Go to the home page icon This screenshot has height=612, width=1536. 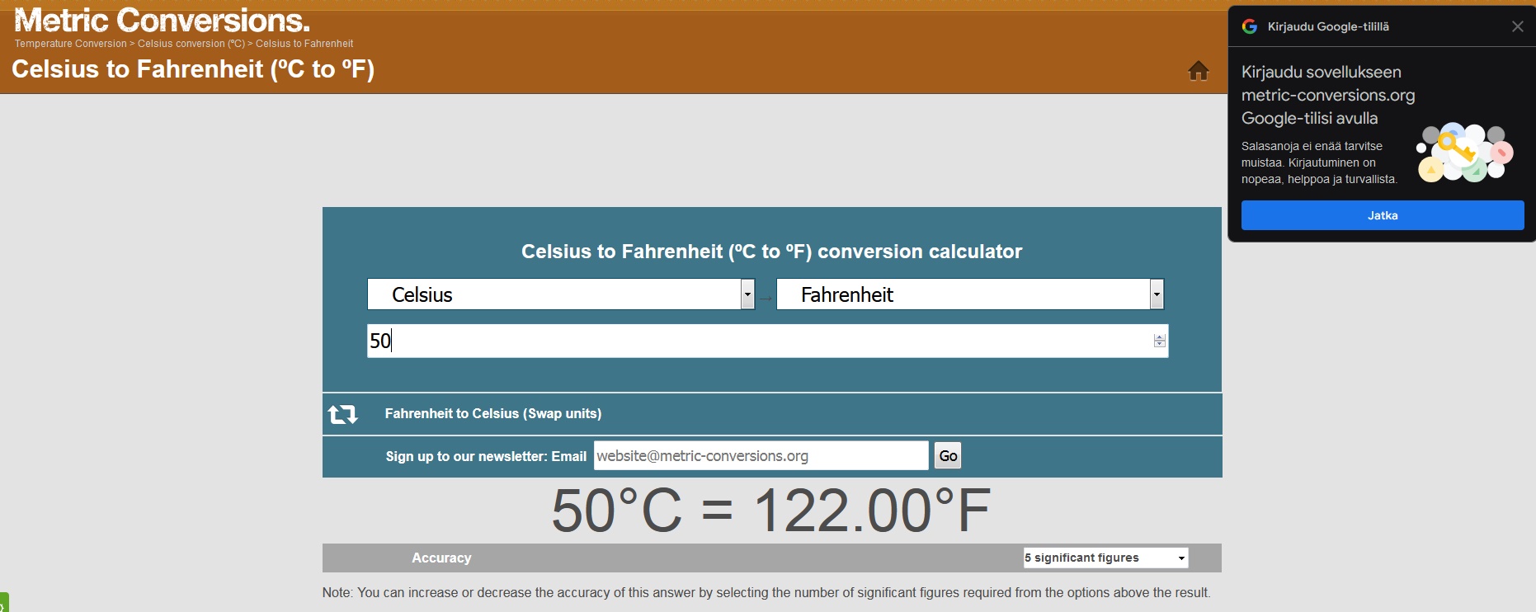click(x=1199, y=71)
